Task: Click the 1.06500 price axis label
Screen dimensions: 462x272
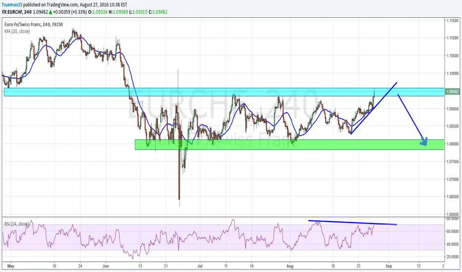Action: (452, 197)
